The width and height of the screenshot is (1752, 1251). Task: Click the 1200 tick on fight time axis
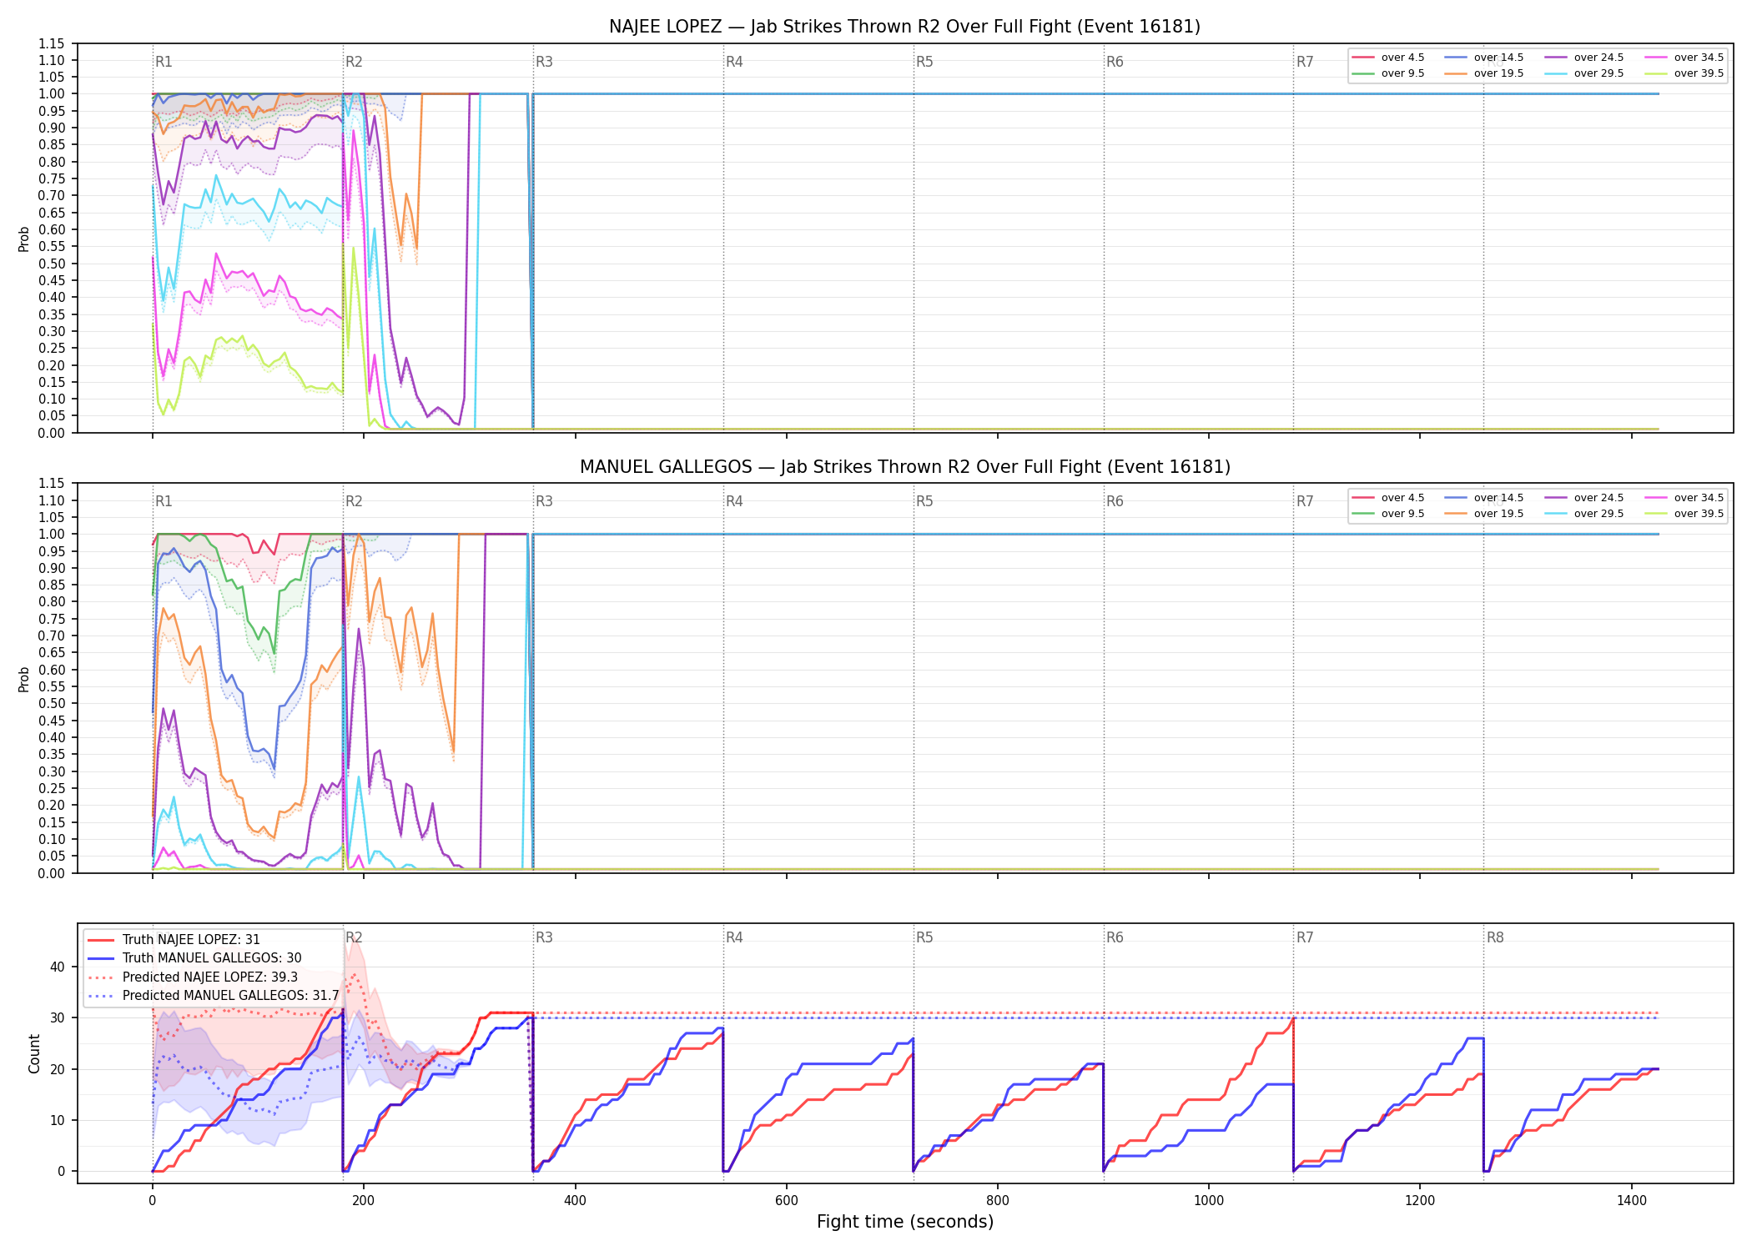pos(1420,1201)
